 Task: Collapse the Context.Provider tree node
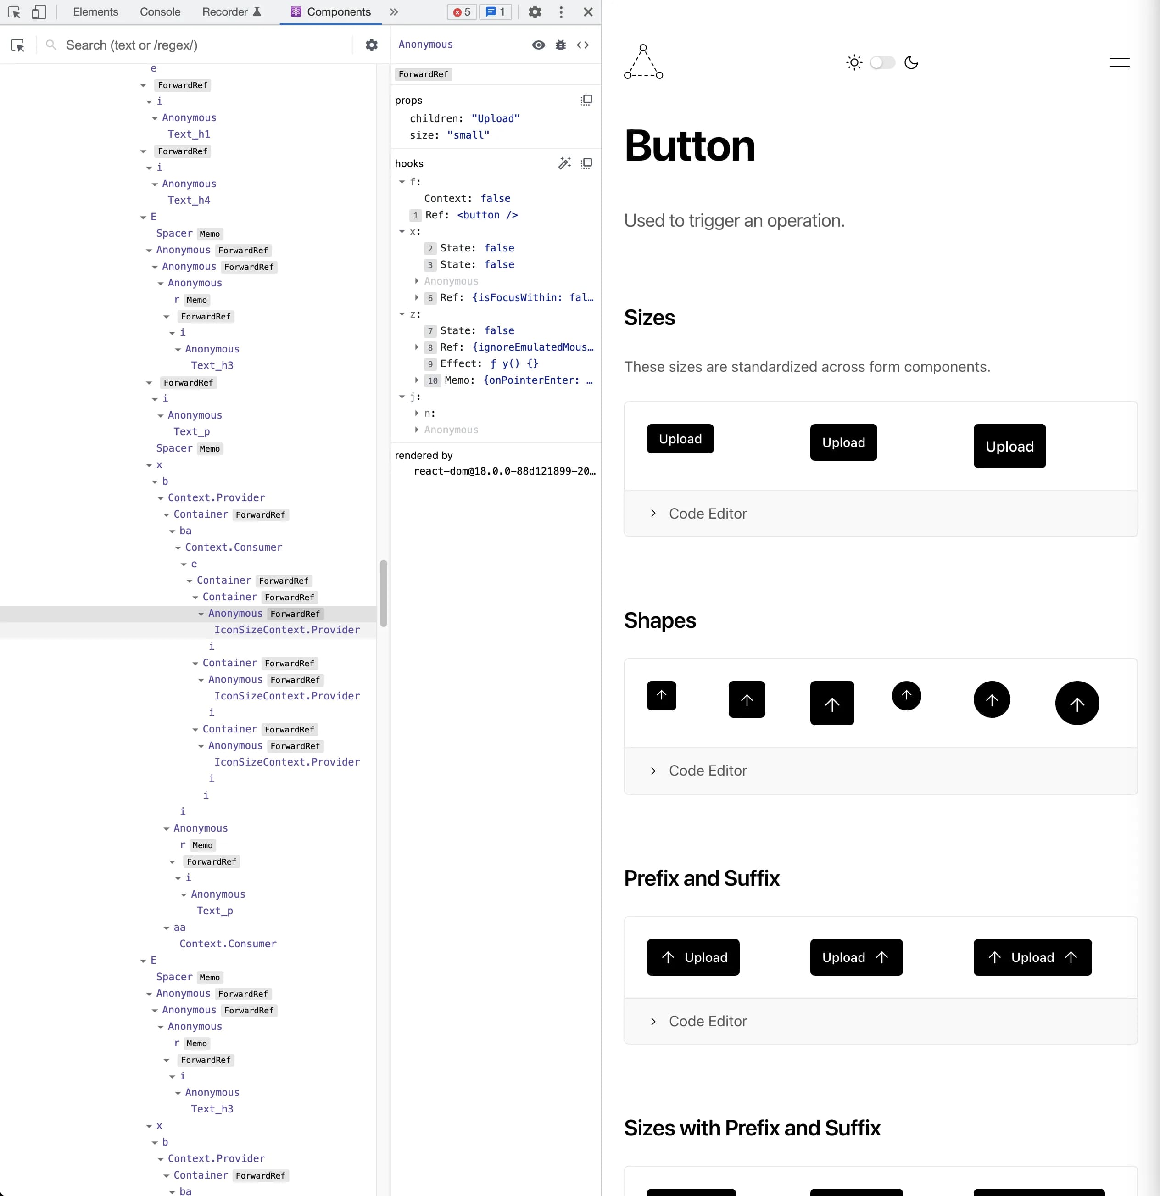161,498
